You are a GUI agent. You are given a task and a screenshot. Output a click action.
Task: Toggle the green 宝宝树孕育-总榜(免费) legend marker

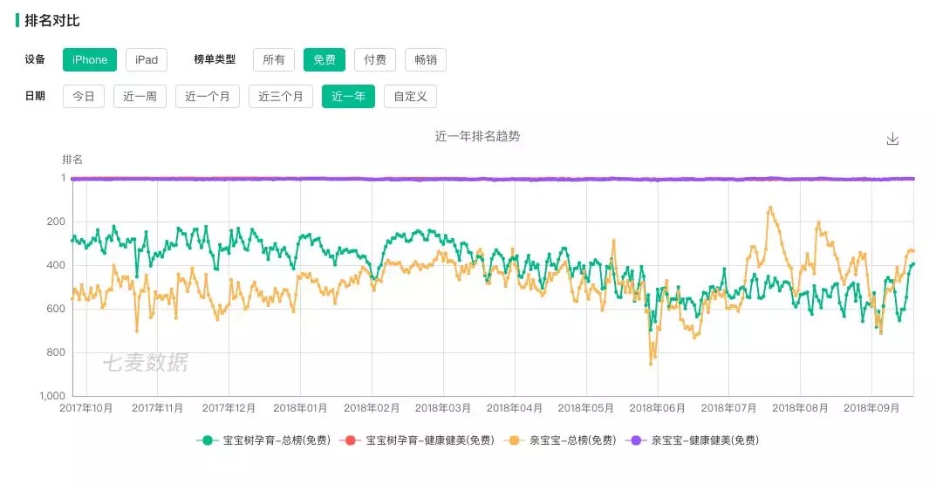coord(208,440)
